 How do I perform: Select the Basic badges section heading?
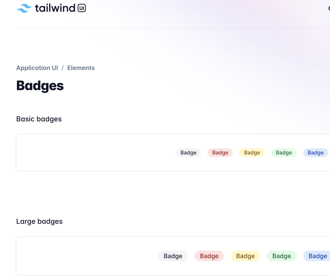39,119
